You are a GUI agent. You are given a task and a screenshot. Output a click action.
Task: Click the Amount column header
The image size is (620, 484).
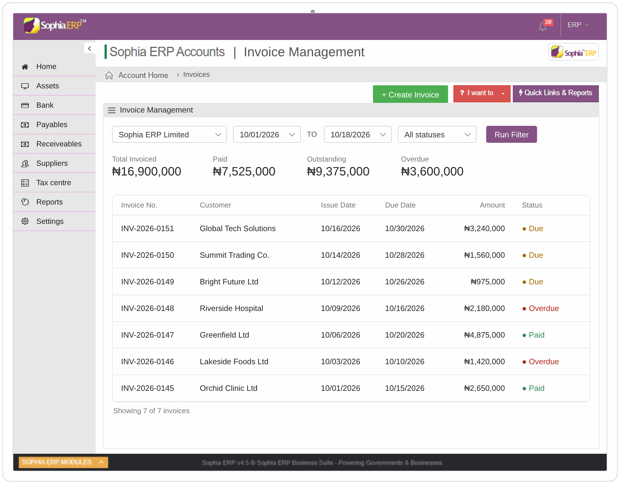pos(492,205)
